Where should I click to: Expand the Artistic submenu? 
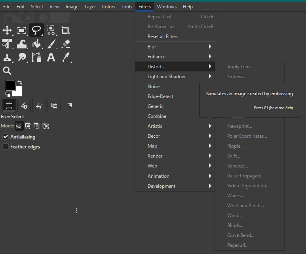[x=175, y=126]
